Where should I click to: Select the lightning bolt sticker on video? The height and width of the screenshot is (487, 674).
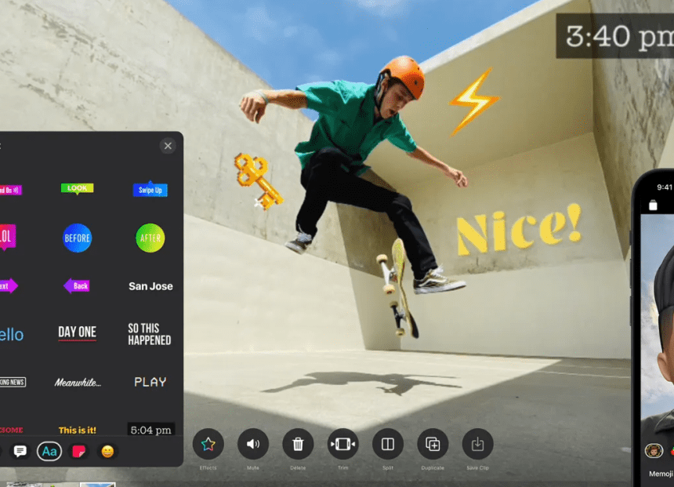pos(473,100)
